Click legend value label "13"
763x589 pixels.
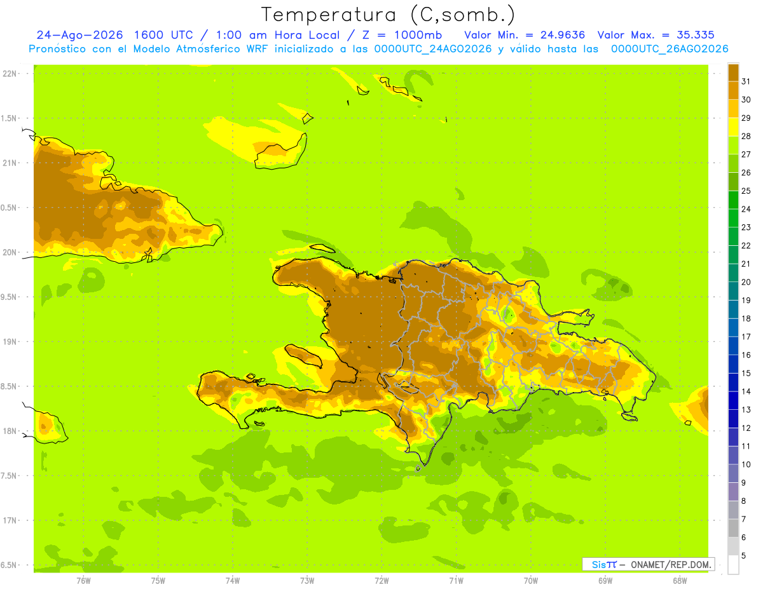coord(746,410)
